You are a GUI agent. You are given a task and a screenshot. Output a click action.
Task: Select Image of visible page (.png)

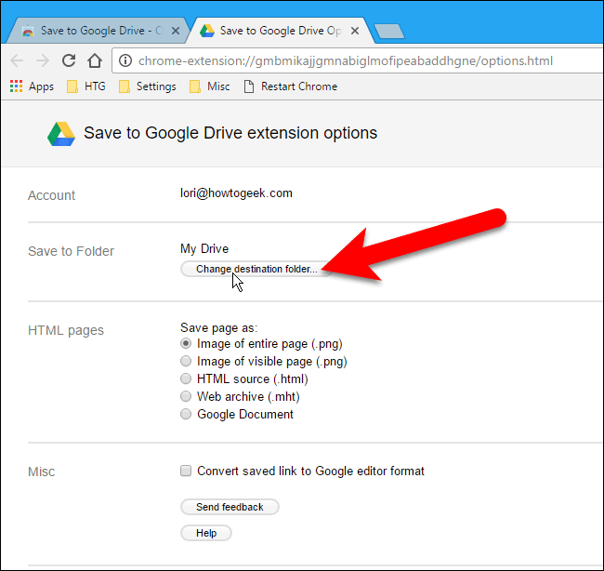pyautogui.click(x=187, y=362)
